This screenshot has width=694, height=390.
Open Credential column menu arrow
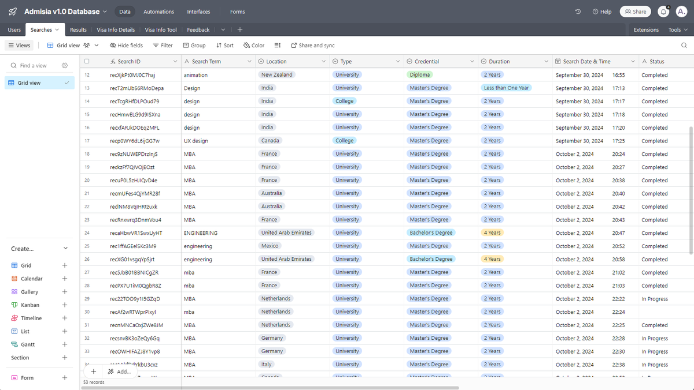pyautogui.click(x=472, y=61)
